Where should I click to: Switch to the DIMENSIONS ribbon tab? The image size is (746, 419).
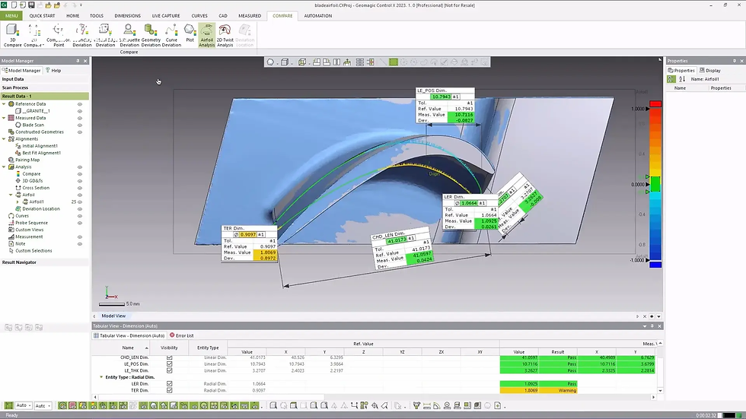pyautogui.click(x=128, y=16)
